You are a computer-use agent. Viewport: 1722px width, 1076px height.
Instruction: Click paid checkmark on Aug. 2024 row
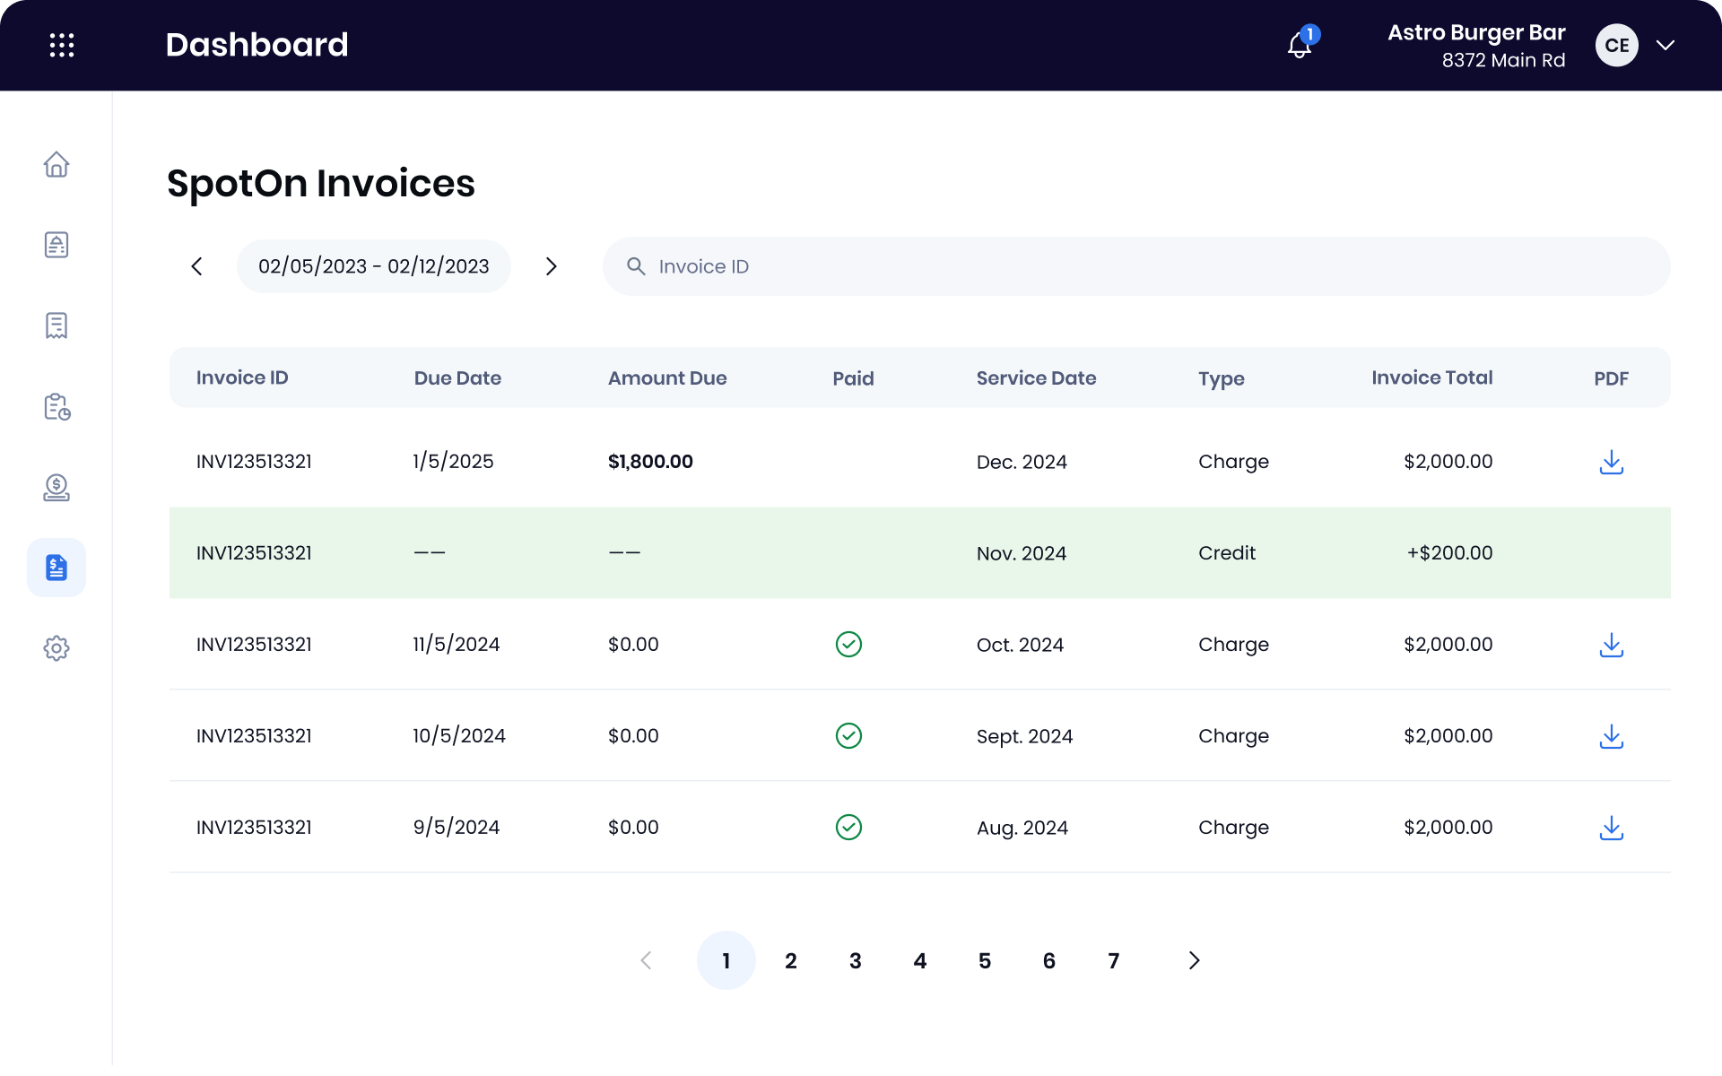pos(848,828)
